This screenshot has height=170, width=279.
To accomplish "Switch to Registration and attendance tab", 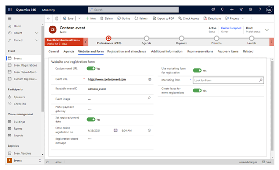I will pyautogui.click(x=126, y=51).
